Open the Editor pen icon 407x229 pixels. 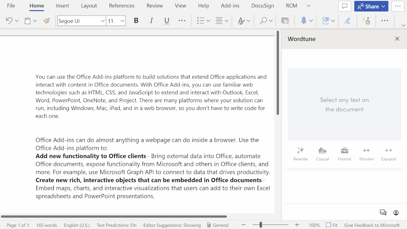[x=348, y=21]
